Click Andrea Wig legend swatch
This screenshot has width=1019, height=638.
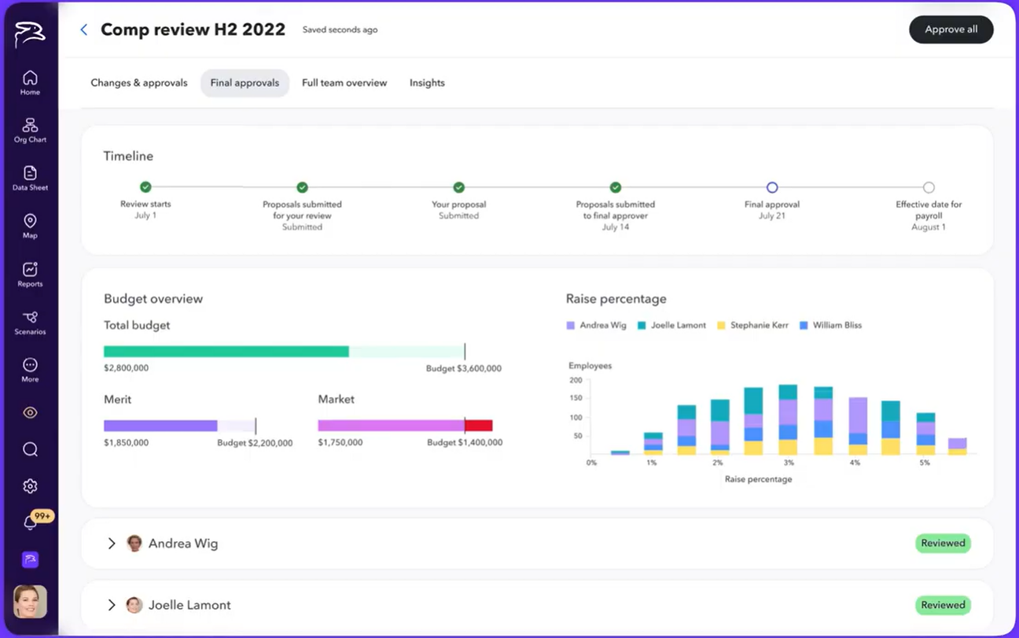coord(571,325)
